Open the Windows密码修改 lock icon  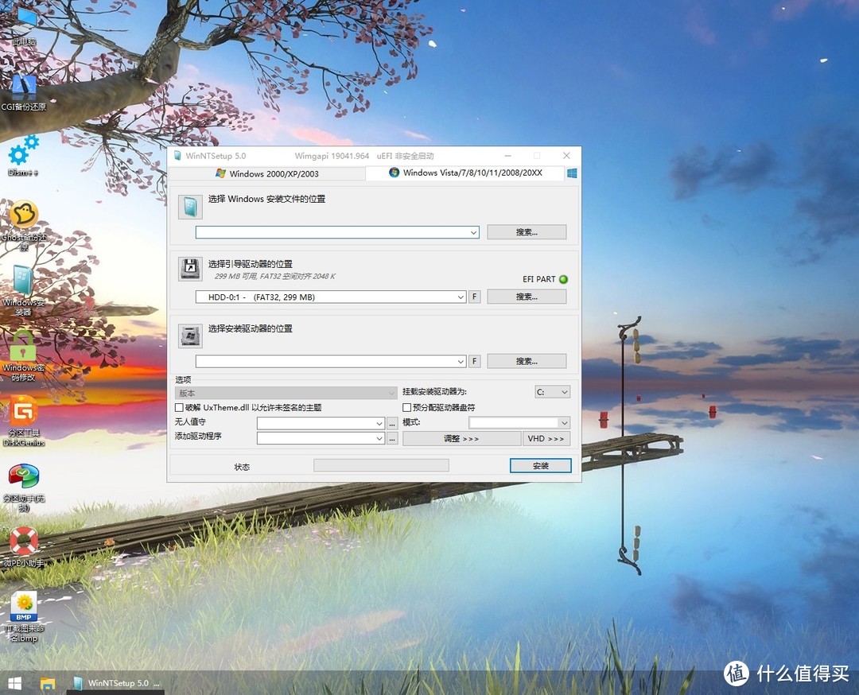(x=23, y=356)
